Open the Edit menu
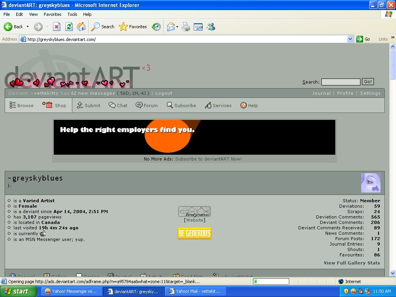 [x=19, y=14]
